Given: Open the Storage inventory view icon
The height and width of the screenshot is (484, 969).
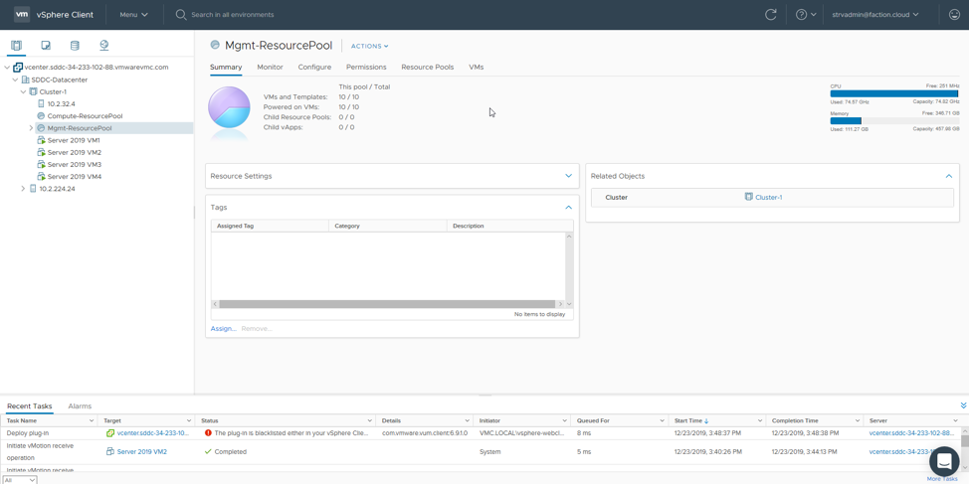Looking at the screenshot, I should coord(75,46).
